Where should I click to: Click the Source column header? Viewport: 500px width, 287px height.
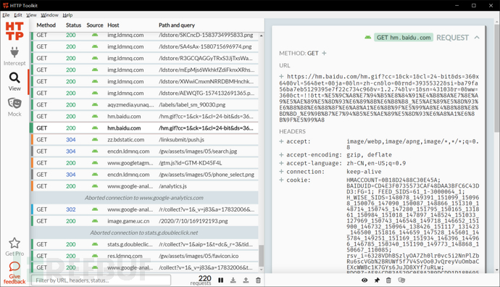(95, 25)
